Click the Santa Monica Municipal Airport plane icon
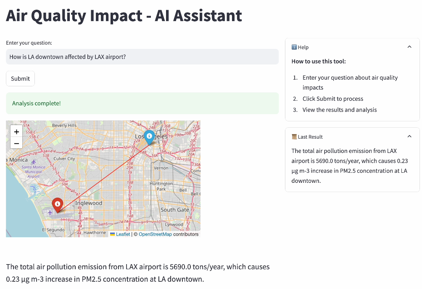The image size is (422, 289). (x=34, y=162)
